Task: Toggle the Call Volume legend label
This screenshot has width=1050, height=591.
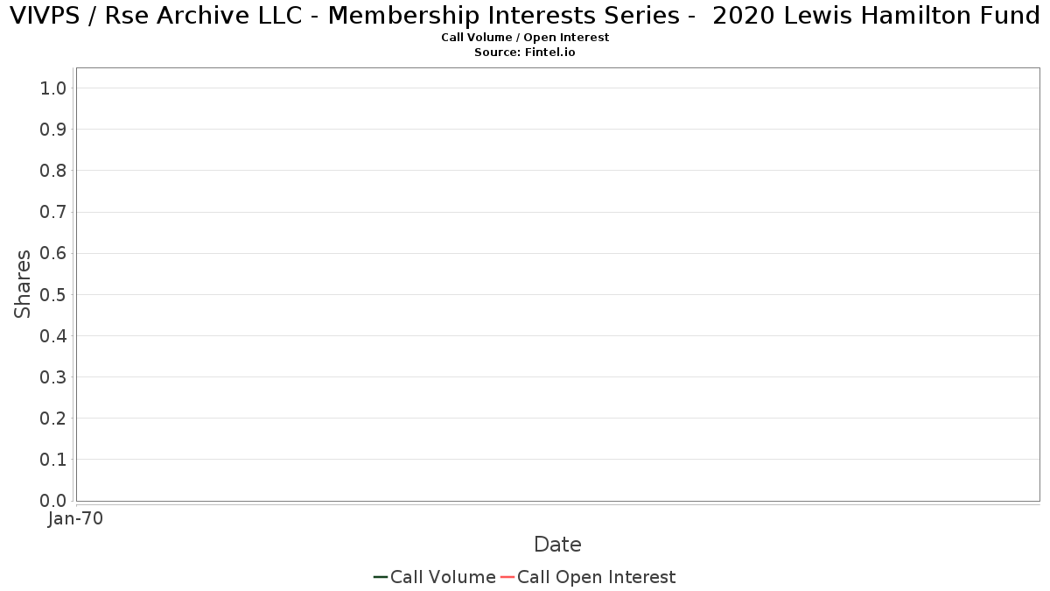Action: [x=443, y=577]
